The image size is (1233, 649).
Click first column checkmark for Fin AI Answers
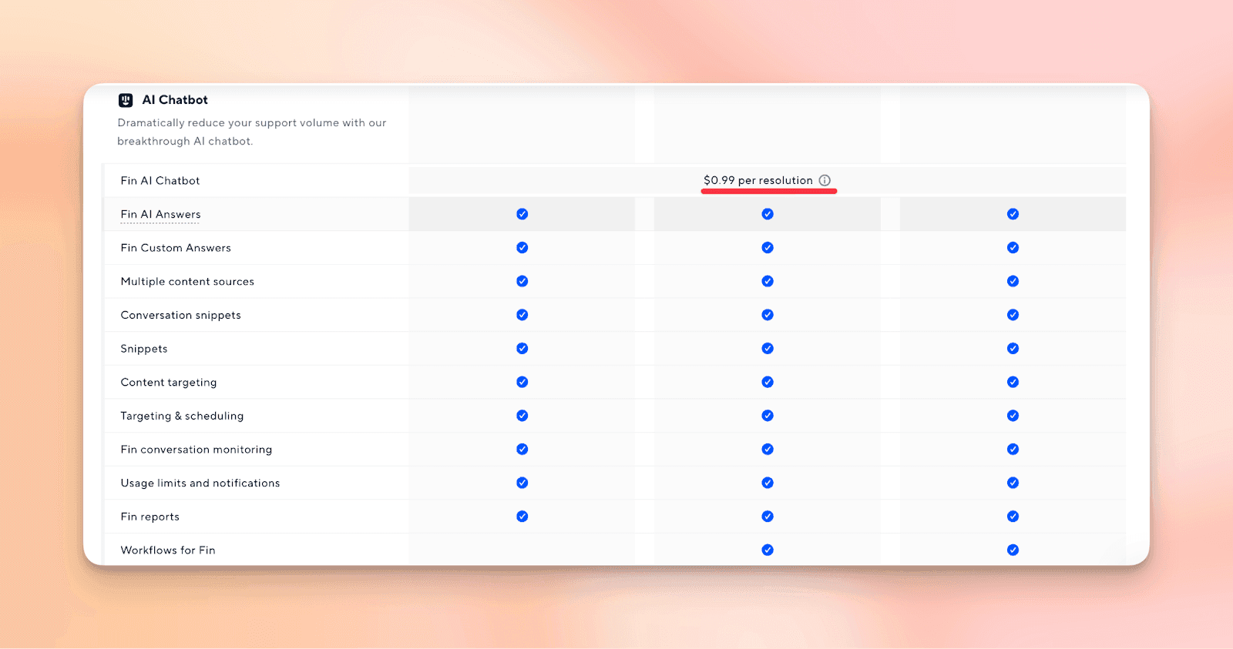pyautogui.click(x=522, y=214)
